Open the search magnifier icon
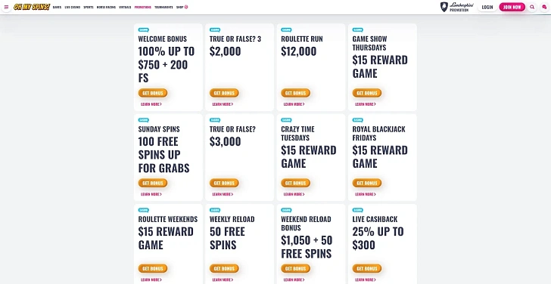Viewport: 551px width, 284px height. click(x=532, y=7)
